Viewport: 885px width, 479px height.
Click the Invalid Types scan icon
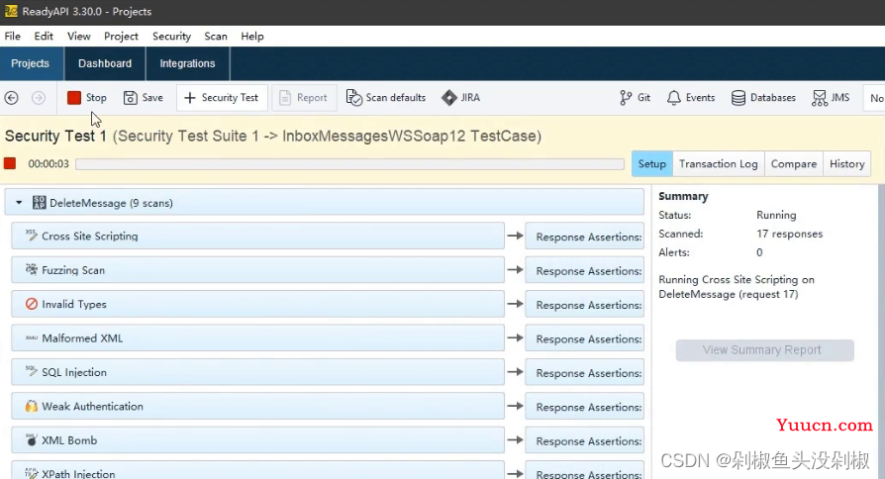(x=31, y=304)
